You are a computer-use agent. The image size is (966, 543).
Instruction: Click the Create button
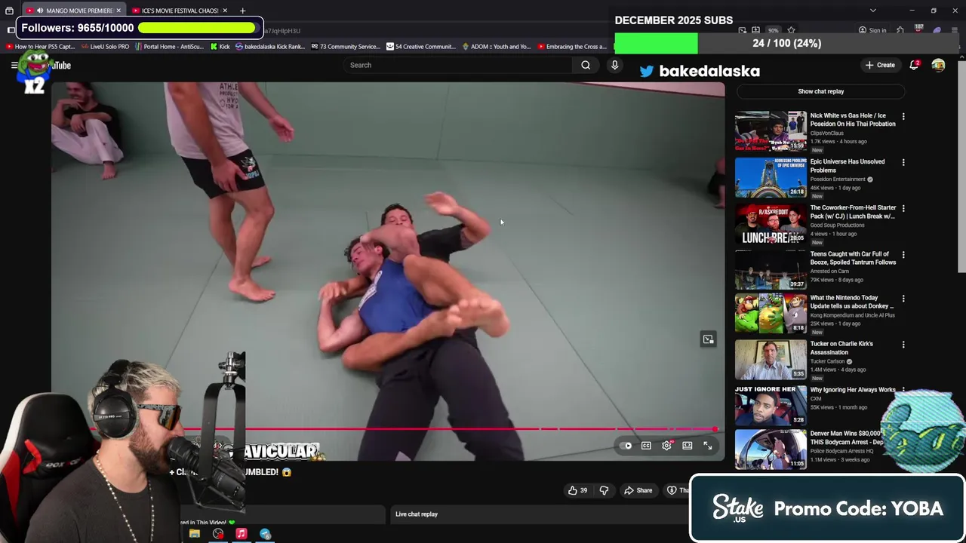tap(880, 65)
